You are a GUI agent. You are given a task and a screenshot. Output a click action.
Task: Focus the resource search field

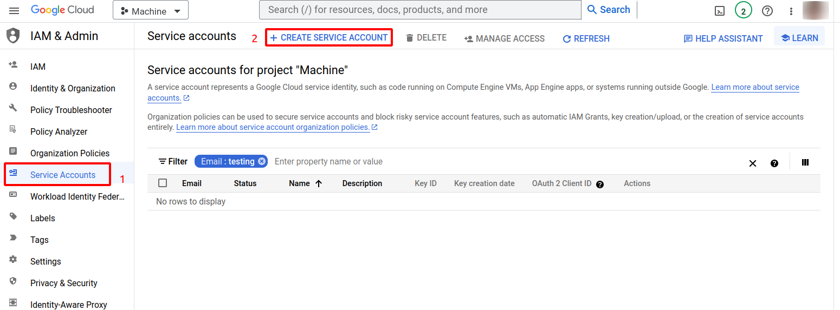(420, 10)
